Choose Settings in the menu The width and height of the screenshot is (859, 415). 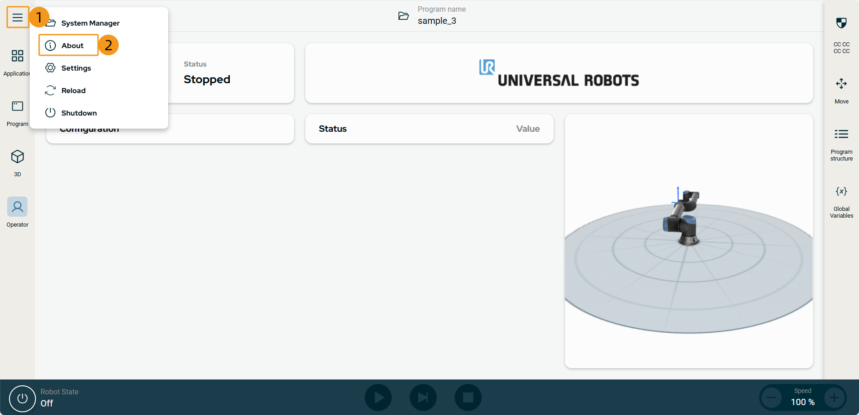tap(76, 68)
